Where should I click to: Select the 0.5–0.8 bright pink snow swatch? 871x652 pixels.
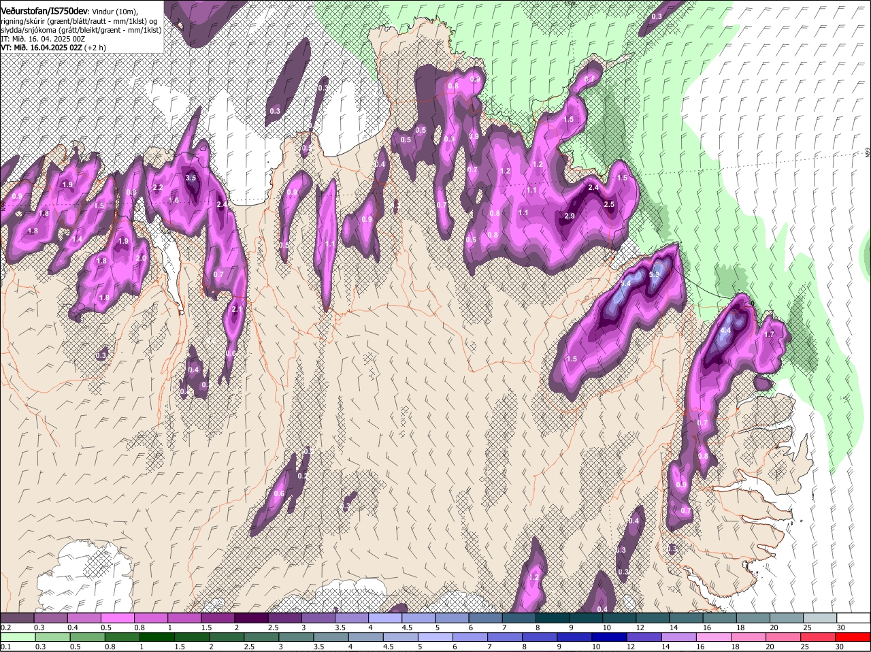coord(118,618)
